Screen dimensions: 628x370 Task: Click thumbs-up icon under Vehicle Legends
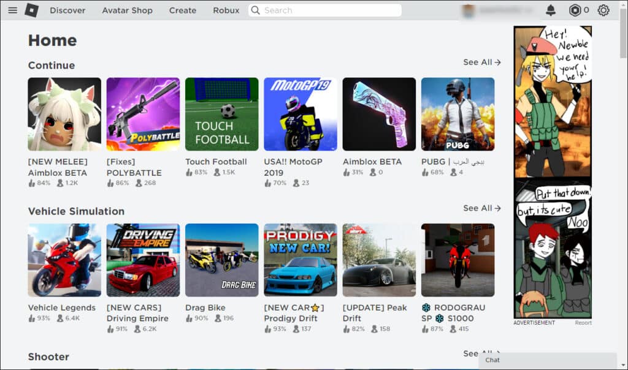[x=32, y=319]
